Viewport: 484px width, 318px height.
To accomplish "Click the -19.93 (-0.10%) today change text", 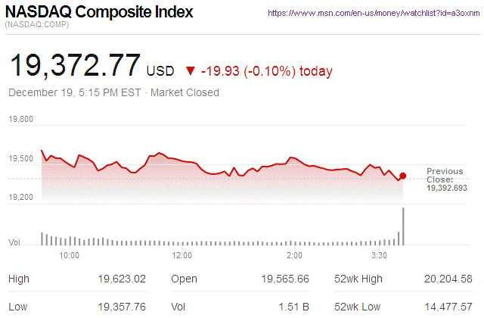I will click(266, 71).
